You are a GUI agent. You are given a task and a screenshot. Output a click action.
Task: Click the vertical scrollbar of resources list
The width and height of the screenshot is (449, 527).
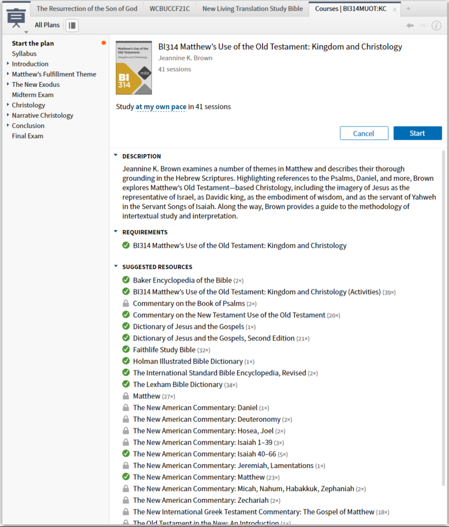[x=444, y=317]
